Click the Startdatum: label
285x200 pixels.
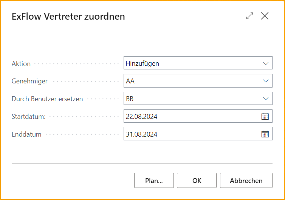(28, 117)
